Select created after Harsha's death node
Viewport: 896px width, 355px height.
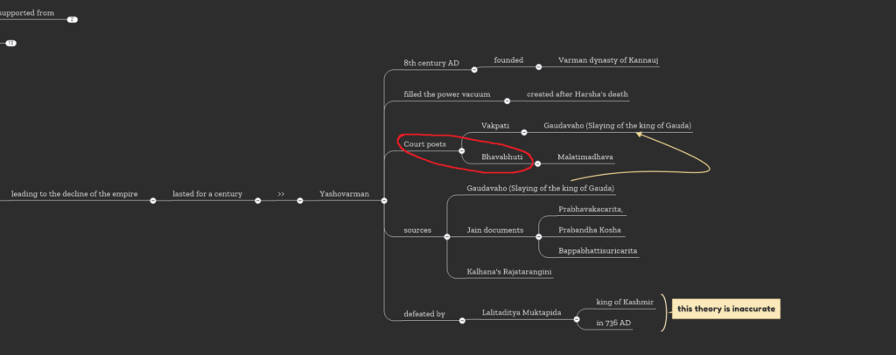577,94
